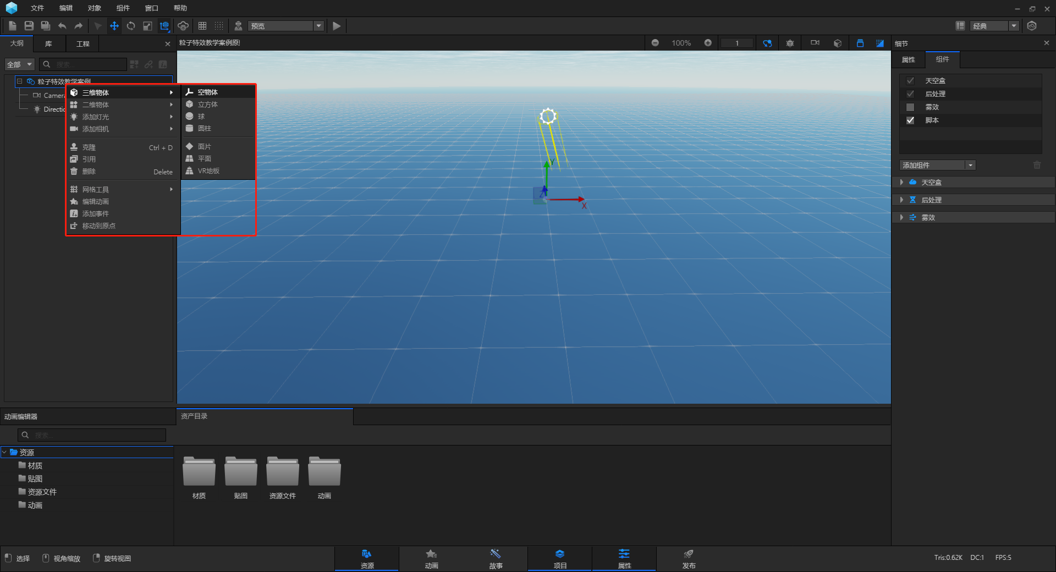The image size is (1056, 572).
Task: Collapse the 粒子特效教学案例 tree root
Action: [x=19, y=81]
